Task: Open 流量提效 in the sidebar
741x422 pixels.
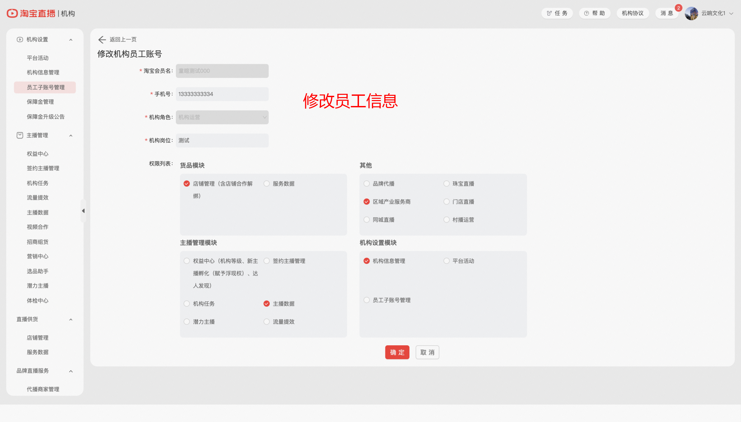Action: 38,198
